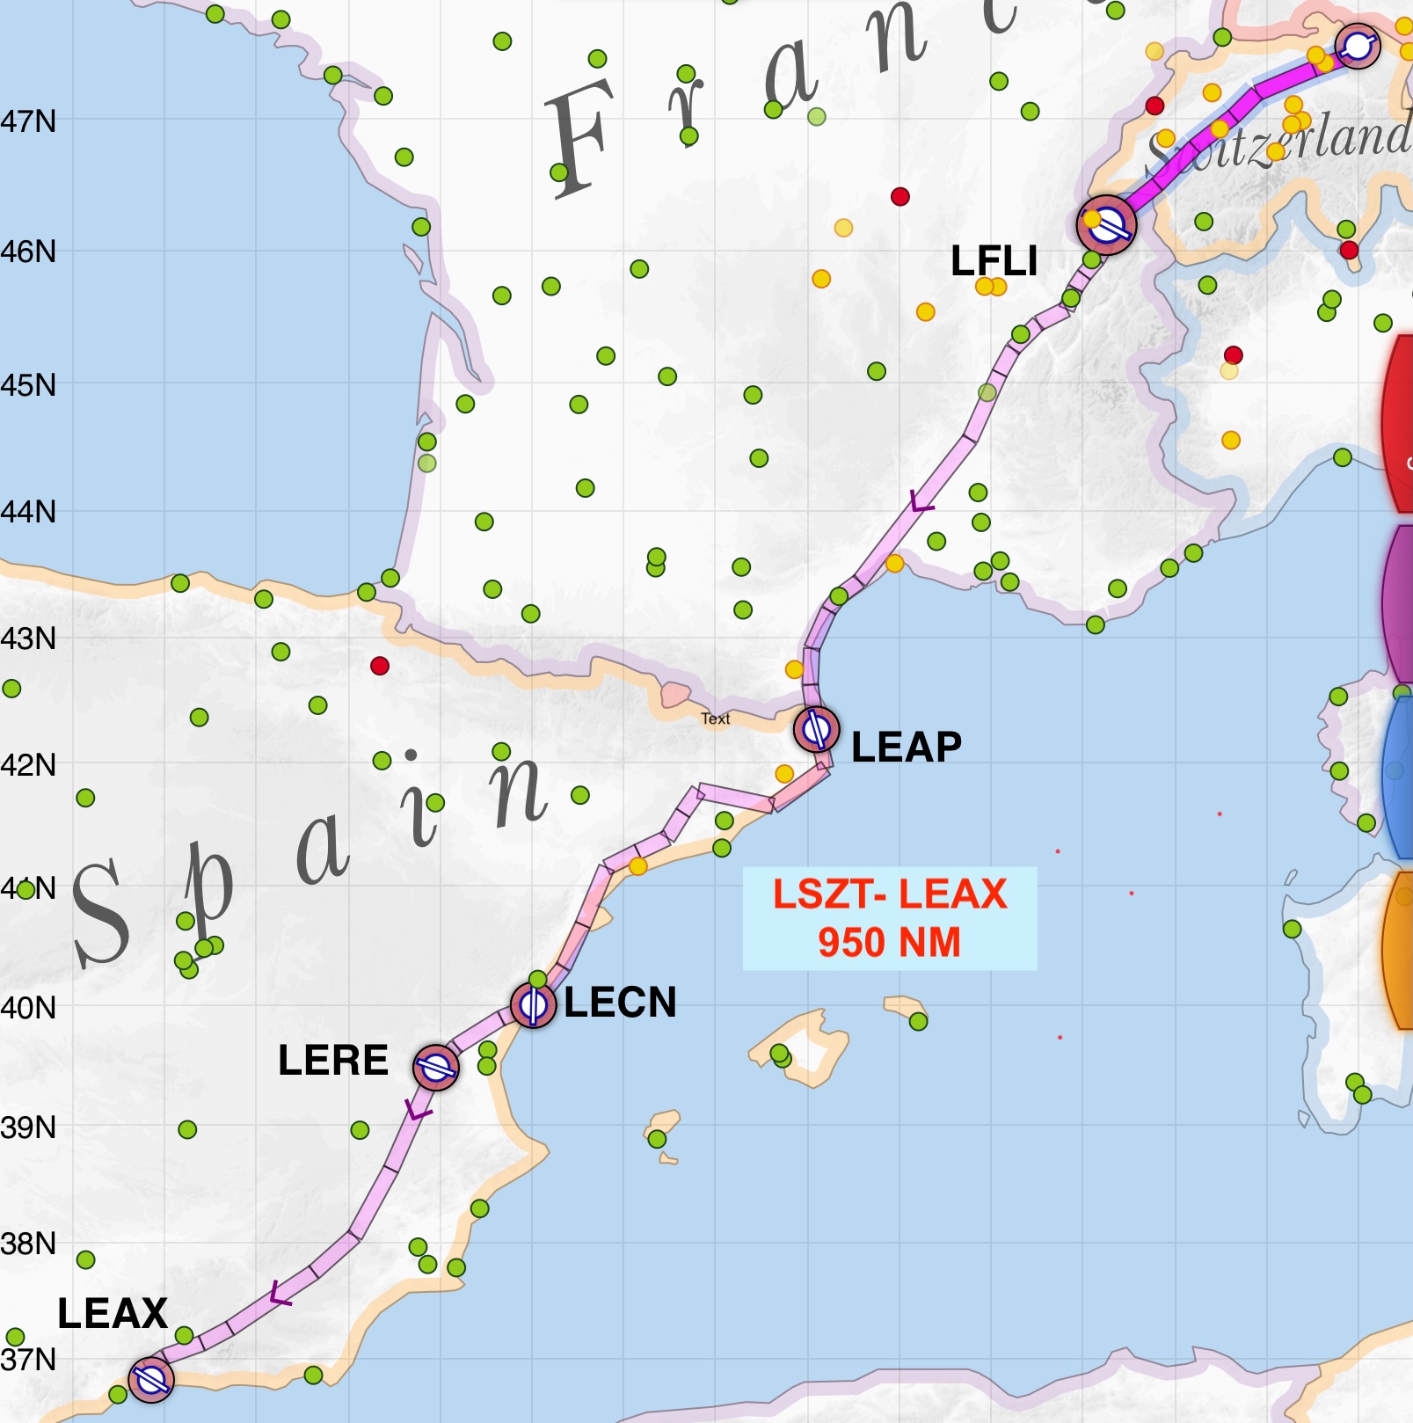
Task: Click the green waypoint dot on Ibiza
Action: tap(657, 1139)
